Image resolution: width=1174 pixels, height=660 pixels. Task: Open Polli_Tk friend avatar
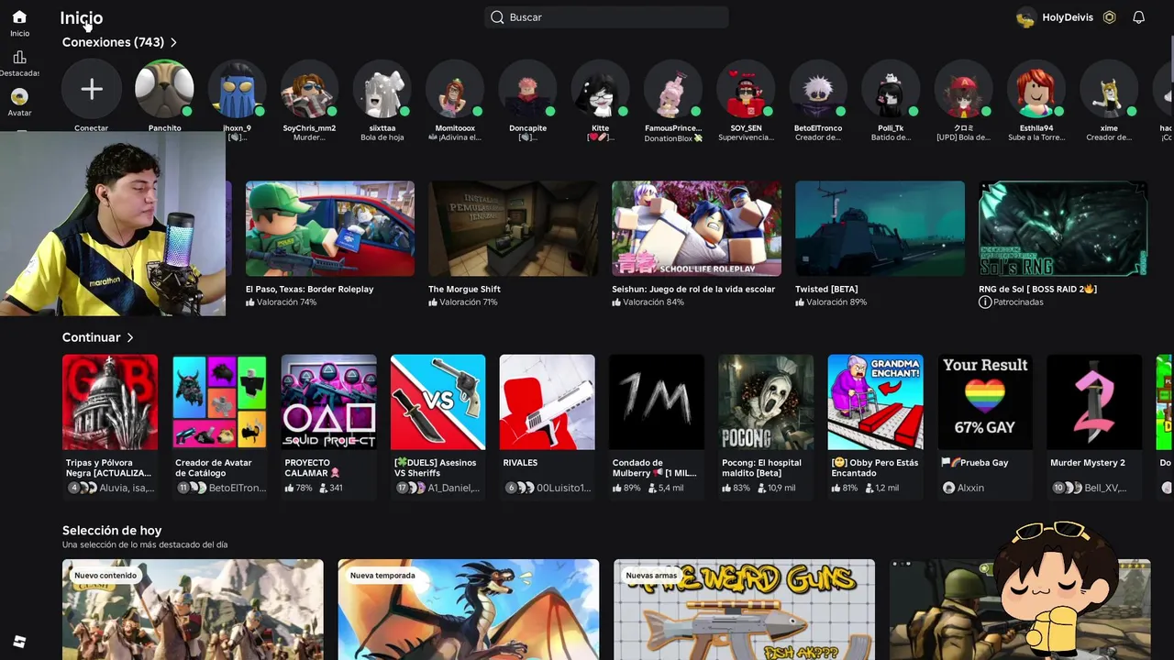coord(891,89)
